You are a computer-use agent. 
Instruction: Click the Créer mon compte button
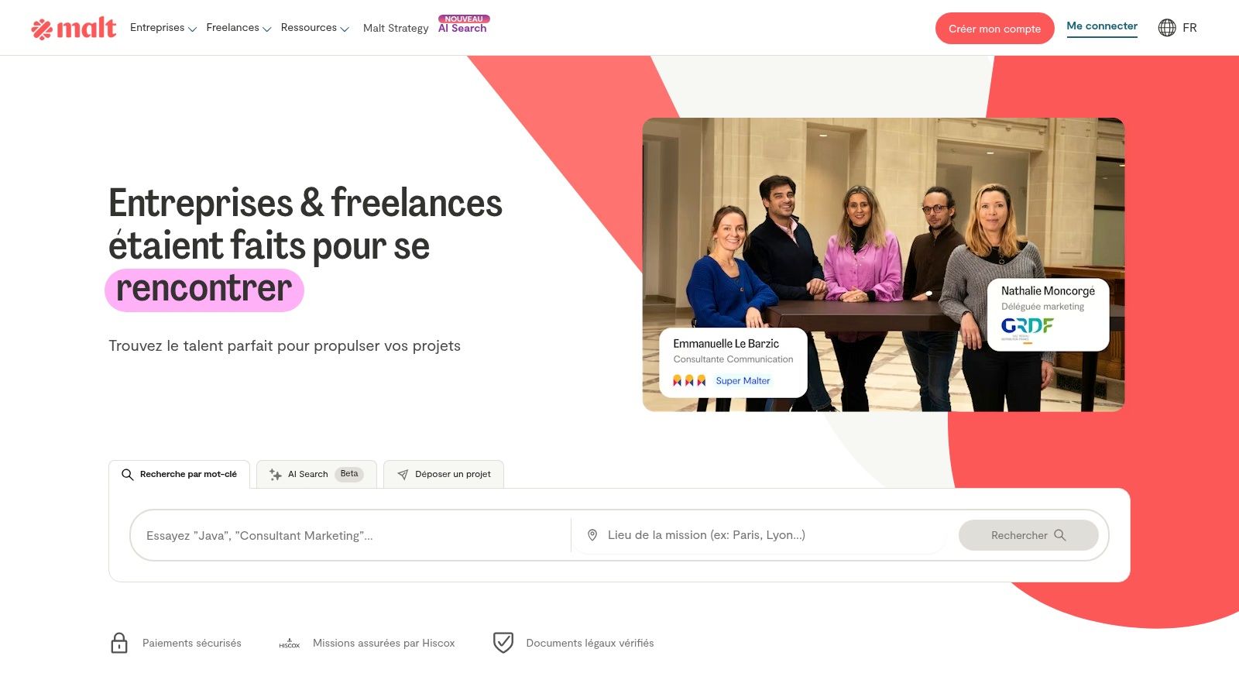point(994,29)
